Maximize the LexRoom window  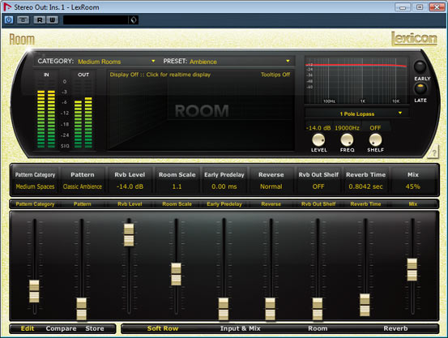click(x=420, y=7)
